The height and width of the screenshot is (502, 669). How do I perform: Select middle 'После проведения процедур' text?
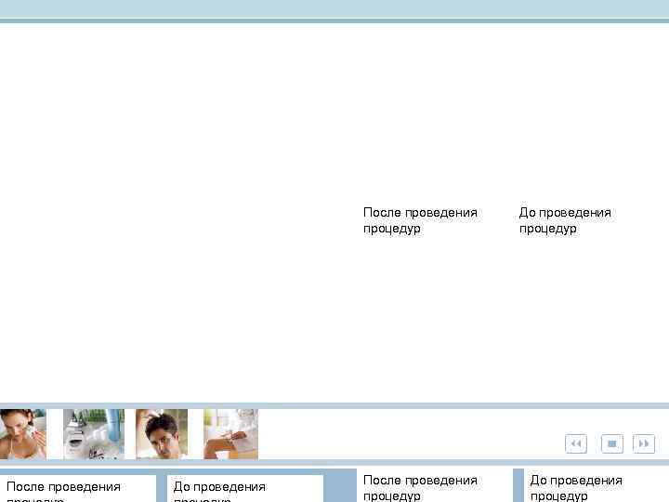(x=420, y=220)
